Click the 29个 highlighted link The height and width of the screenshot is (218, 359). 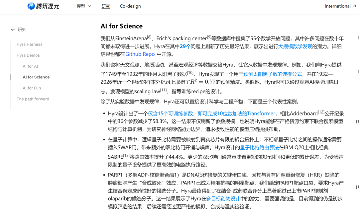185,46
